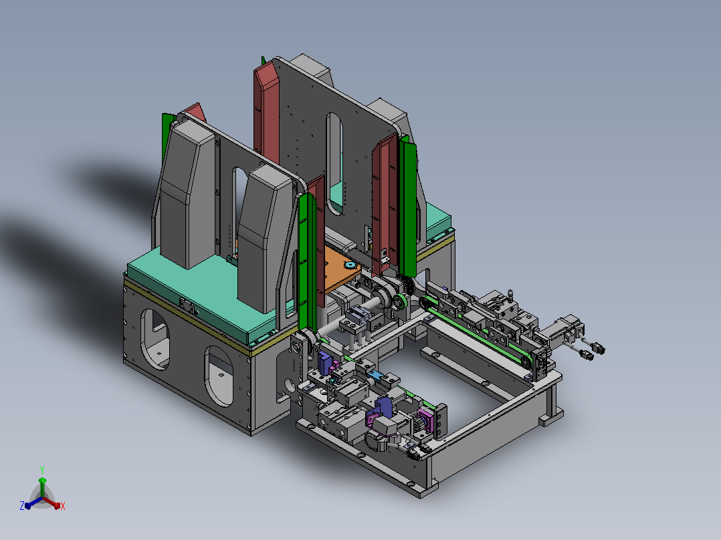Select the small teal washer on the orange plate
721x540 pixels.
[349, 265]
